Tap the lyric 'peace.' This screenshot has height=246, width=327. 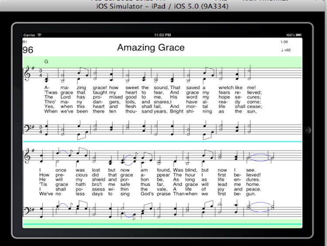[x=253, y=189]
